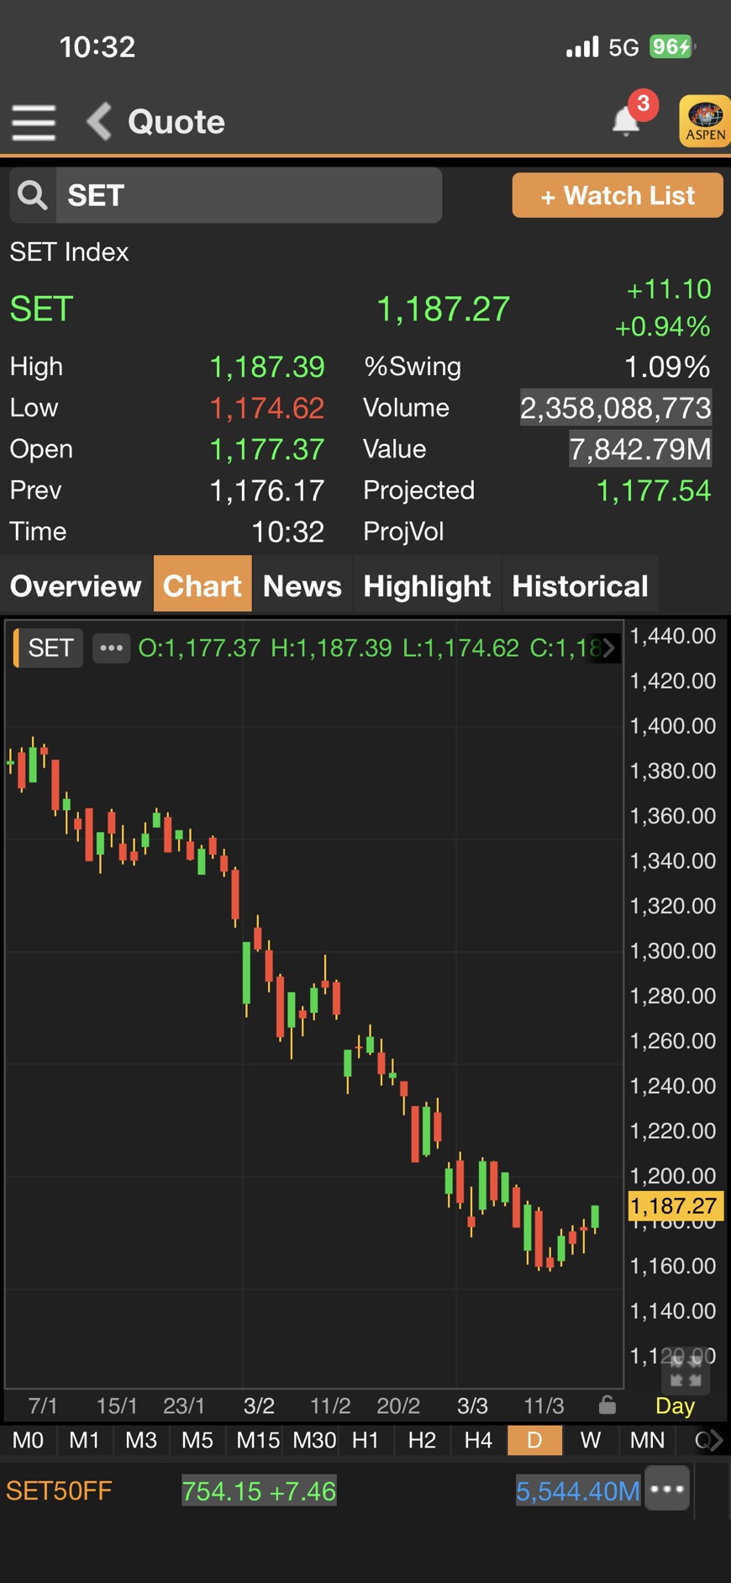Toggle the chart lock icon
The height and width of the screenshot is (1583, 731).
pyautogui.click(x=607, y=1405)
